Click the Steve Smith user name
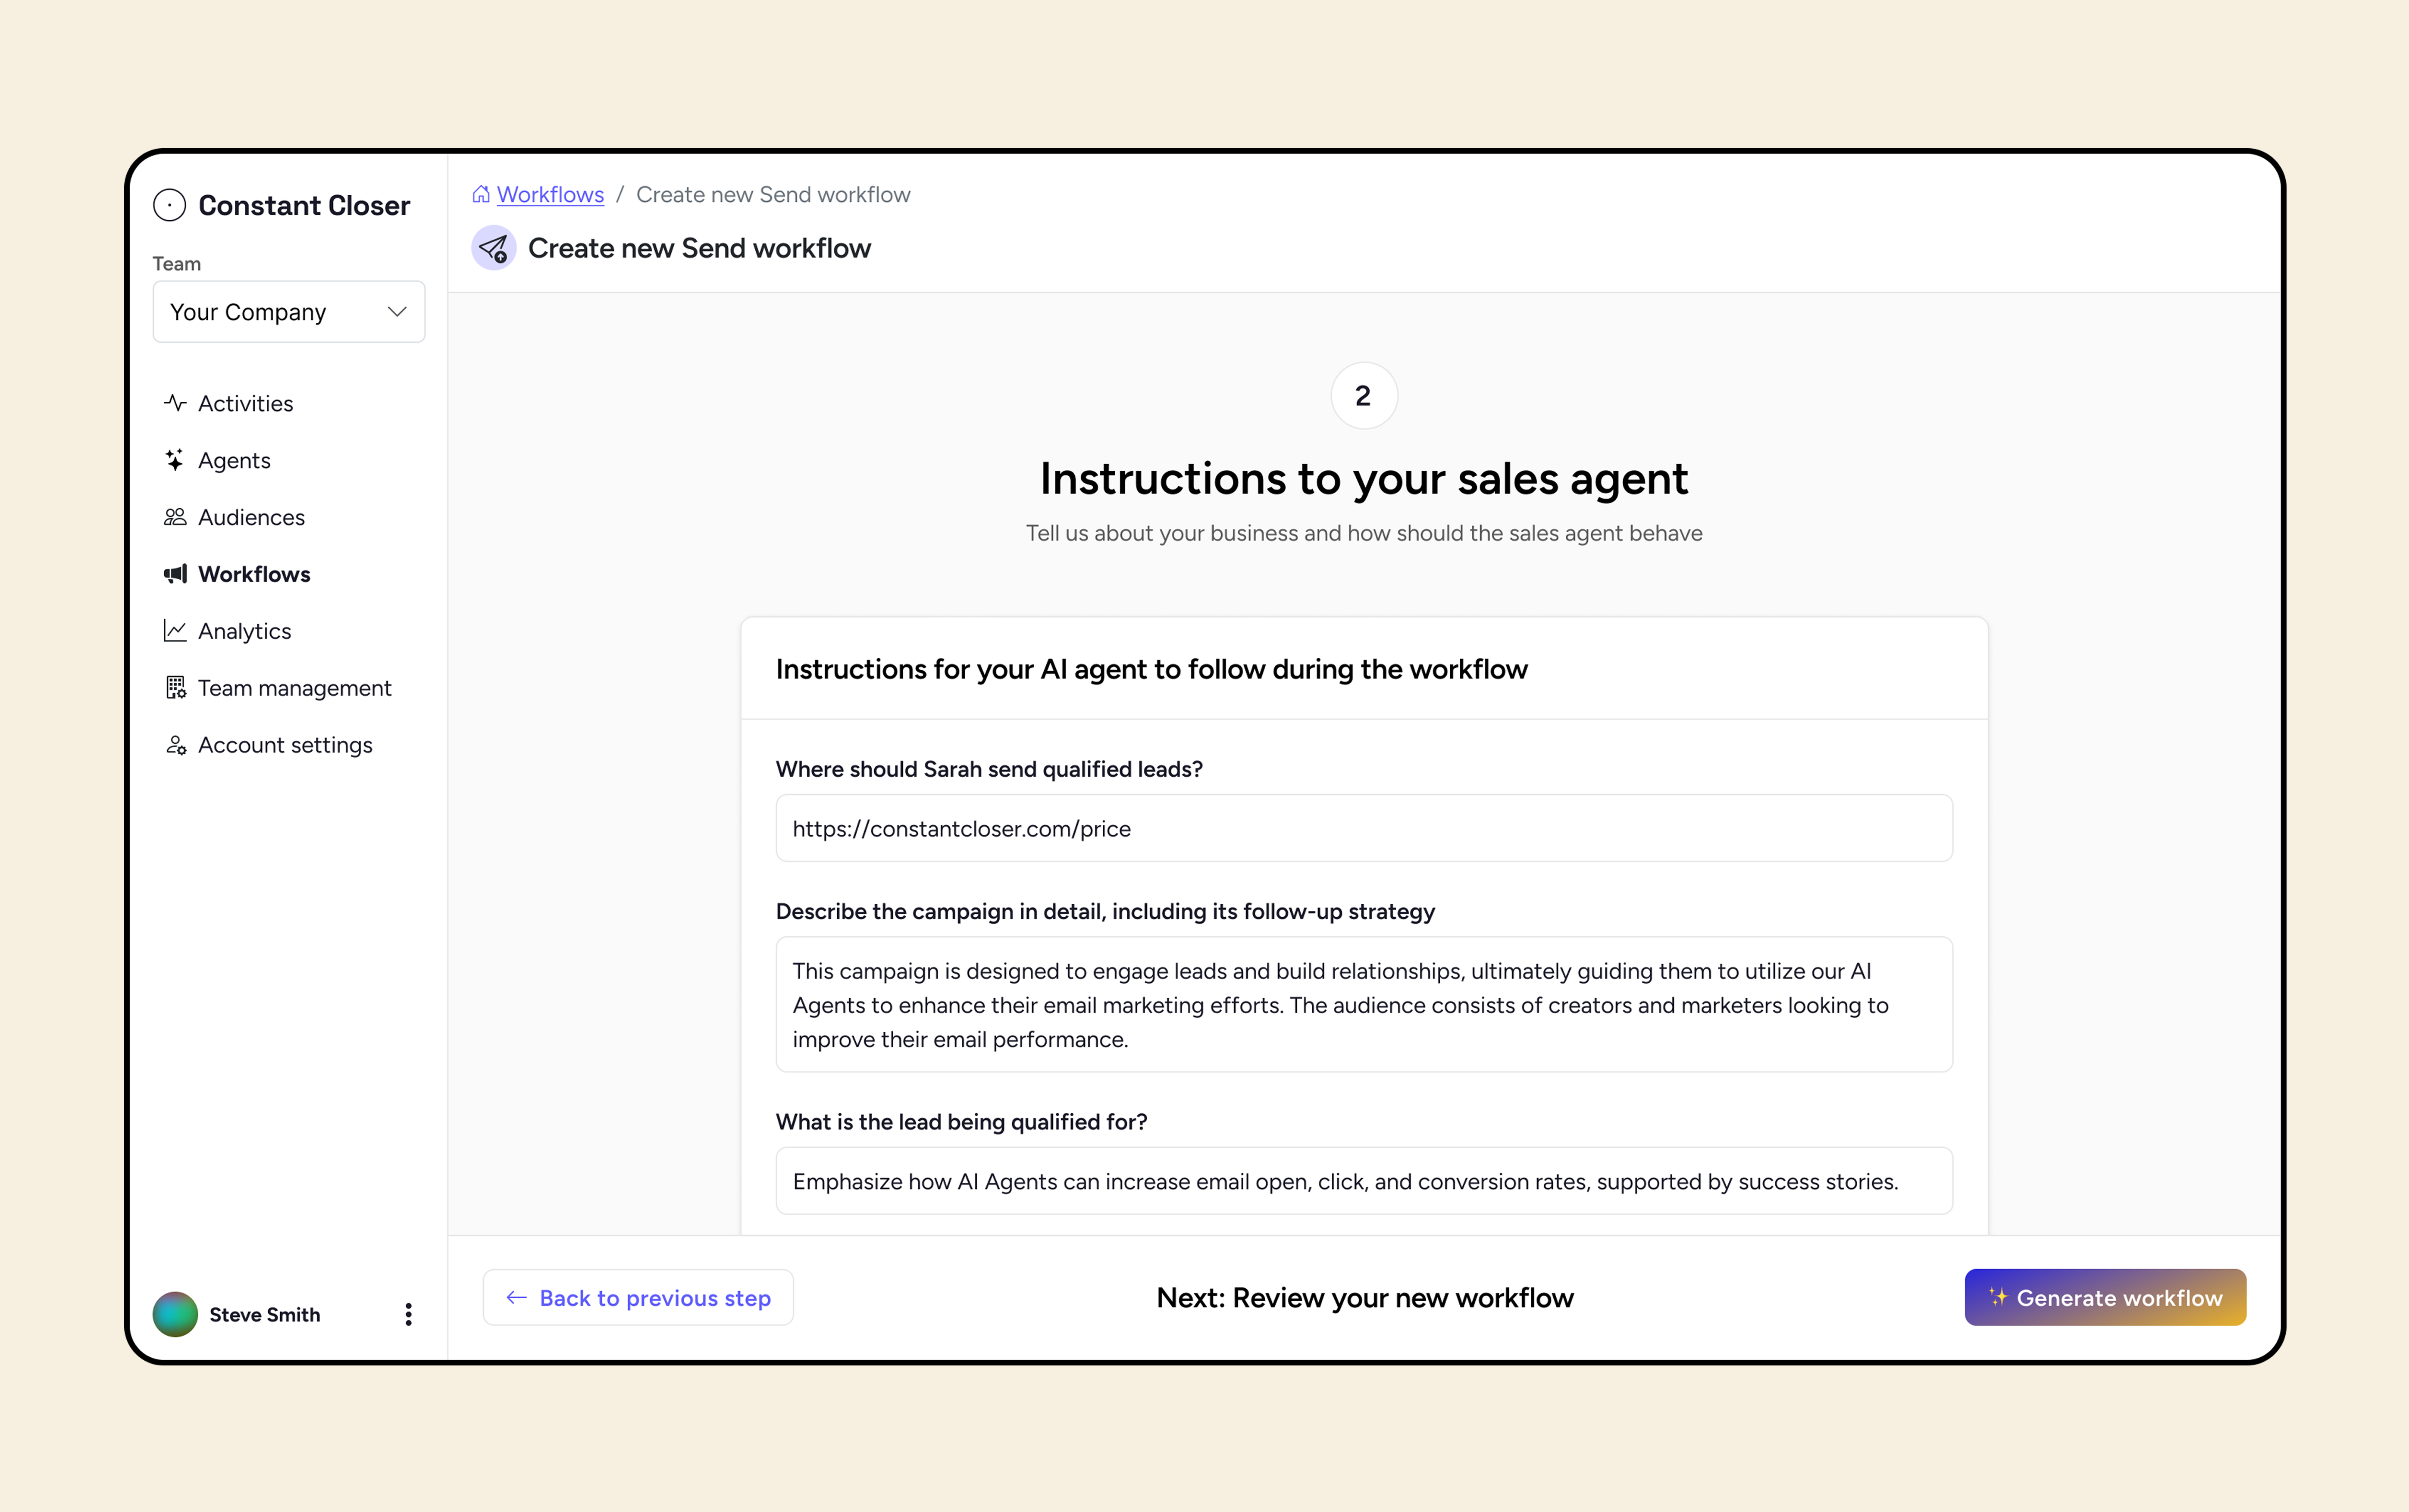Image resolution: width=2409 pixels, height=1512 pixels. 265,1314
